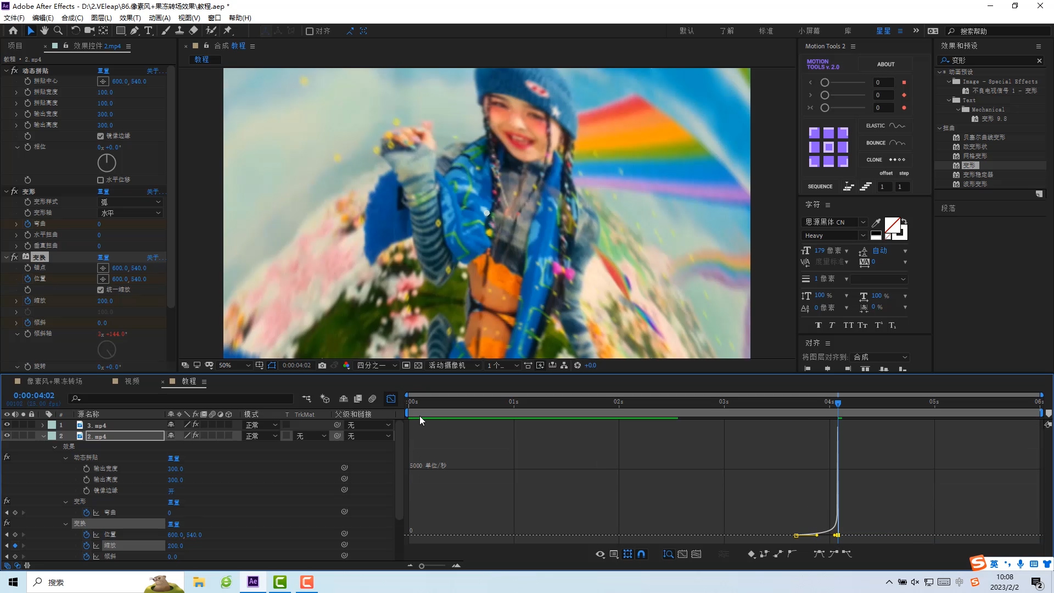Screen dimensions: 1054x593
Task: Open 变形轴 dropdown showing 水平
Action: (130, 213)
